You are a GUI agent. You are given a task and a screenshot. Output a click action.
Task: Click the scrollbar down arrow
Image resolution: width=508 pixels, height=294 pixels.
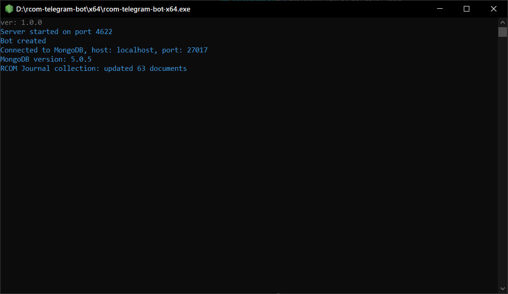tap(502, 288)
